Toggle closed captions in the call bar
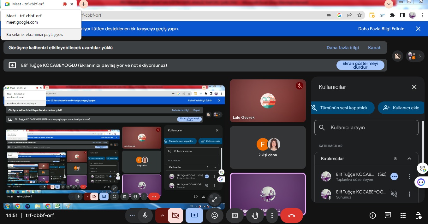Image resolution: width=428 pixels, height=224 pixels. click(235, 215)
